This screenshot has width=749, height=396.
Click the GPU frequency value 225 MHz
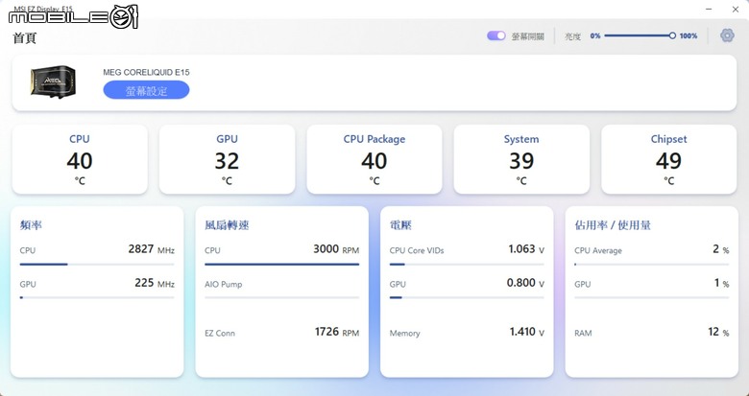[x=155, y=283]
